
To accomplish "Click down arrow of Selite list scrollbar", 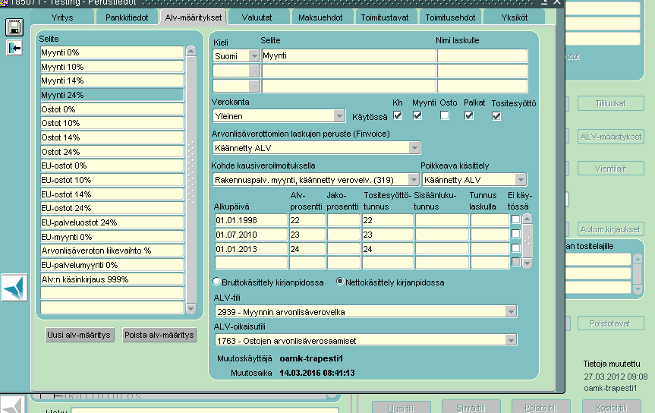I will point(191,309).
